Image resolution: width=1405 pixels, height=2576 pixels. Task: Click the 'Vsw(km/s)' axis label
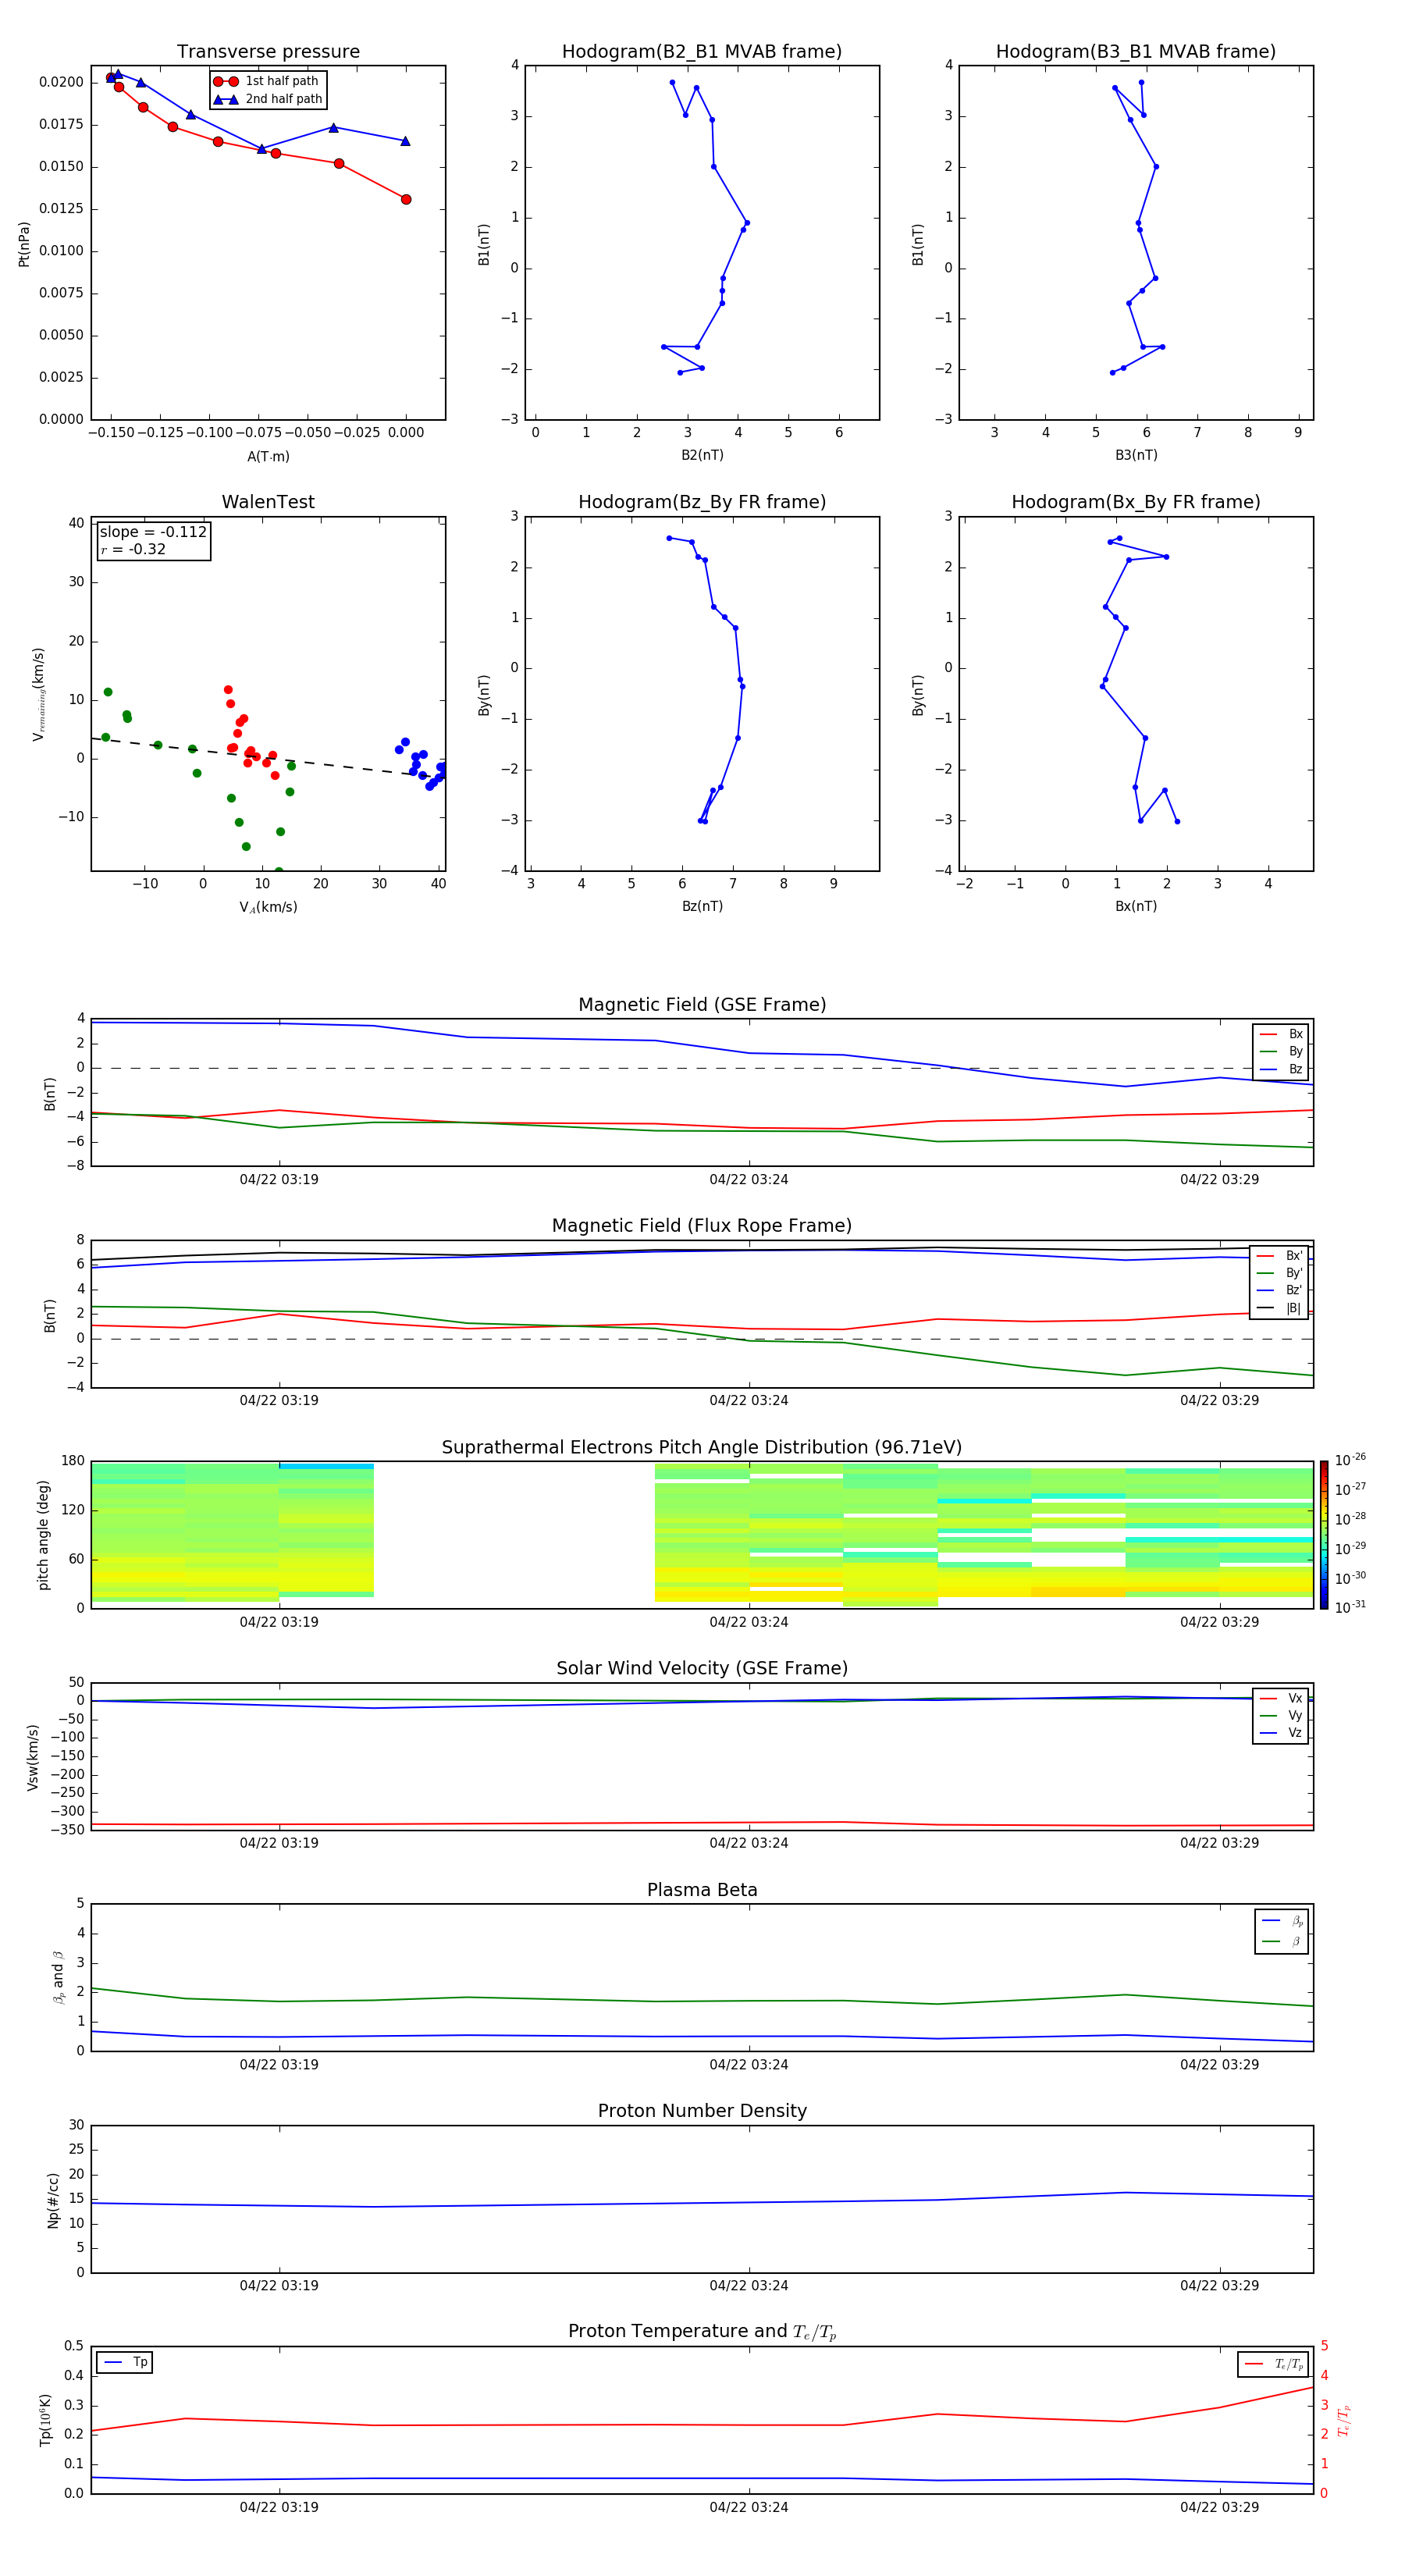(33, 1757)
